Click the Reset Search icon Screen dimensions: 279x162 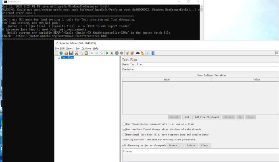[143, 53]
